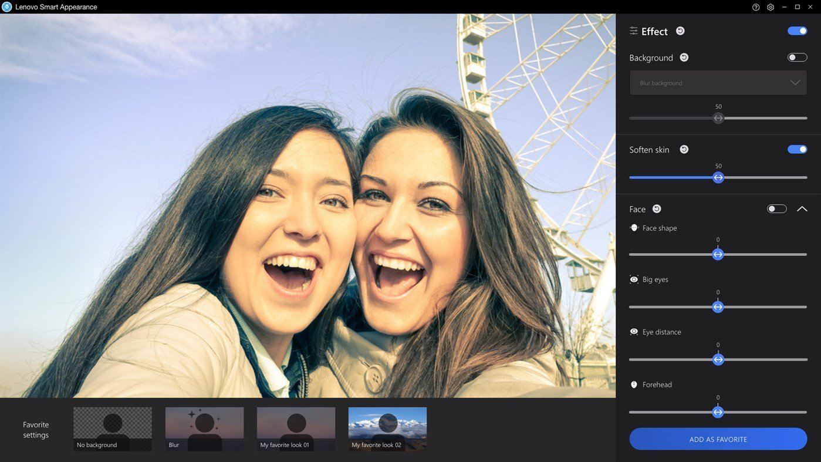Switch on the Face toggle
Image resolution: width=821 pixels, height=462 pixels.
click(x=776, y=209)
